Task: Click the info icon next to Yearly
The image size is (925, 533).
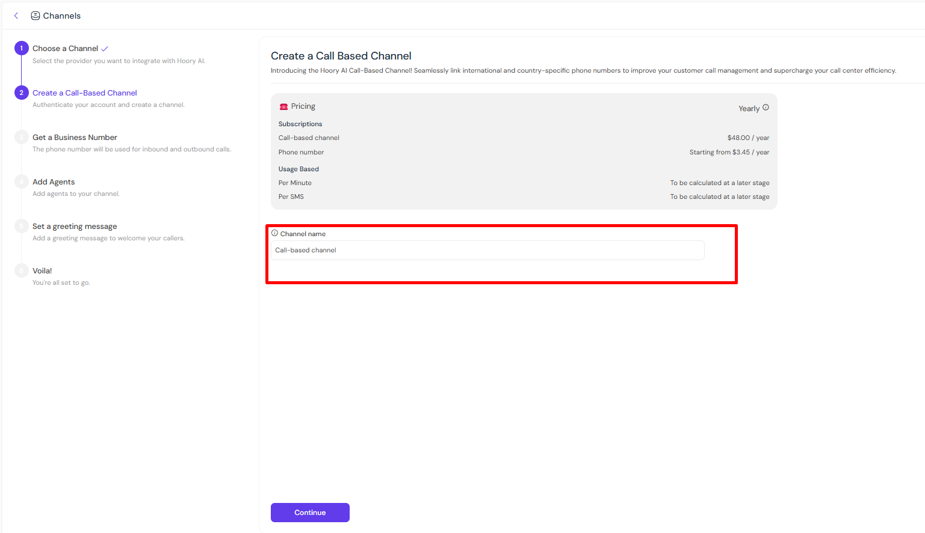Action: 766,108
